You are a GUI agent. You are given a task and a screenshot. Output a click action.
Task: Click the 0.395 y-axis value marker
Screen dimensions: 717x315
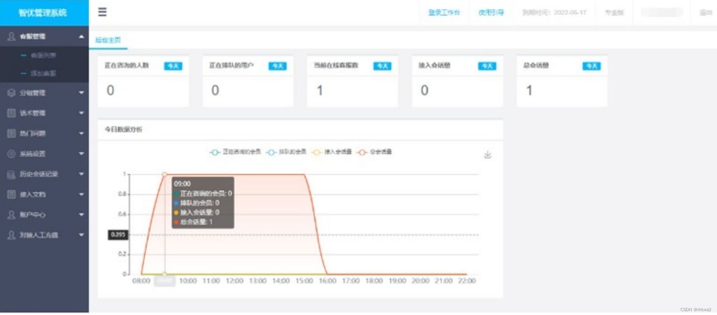[x=118, y=234]
